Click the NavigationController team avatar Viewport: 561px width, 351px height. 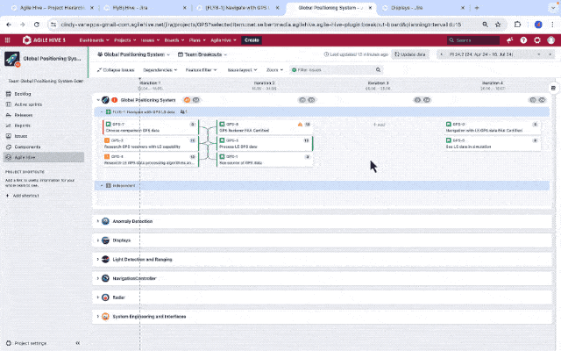(x=105, y=278)
